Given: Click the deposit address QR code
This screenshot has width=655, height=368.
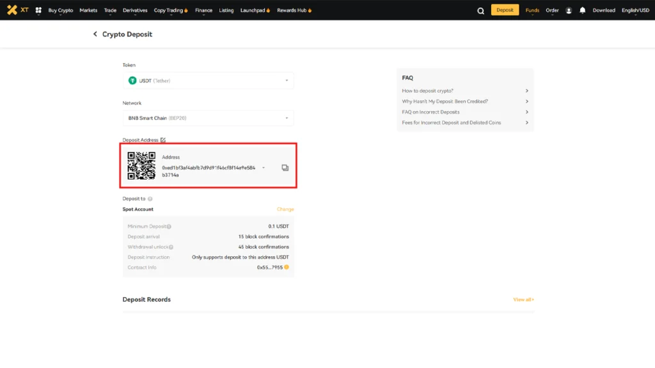Looking at the screenshot, I should [x=141, y=165].
